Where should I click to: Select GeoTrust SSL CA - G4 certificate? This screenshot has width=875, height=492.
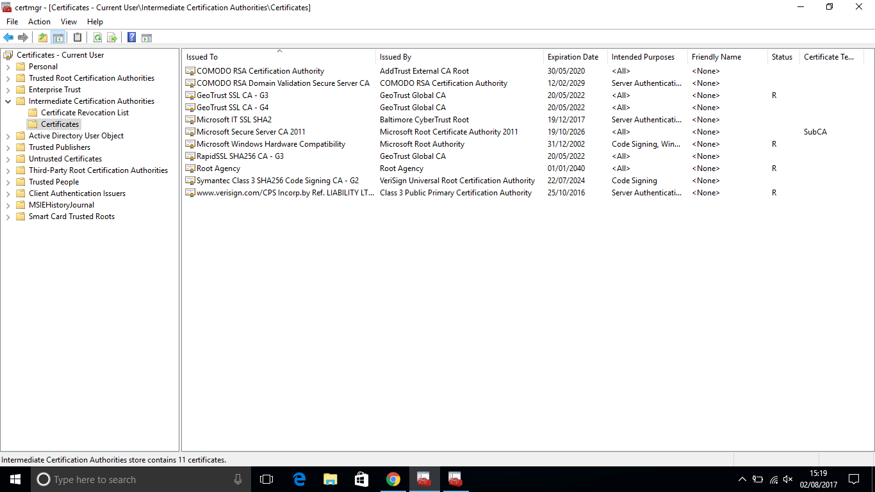233,108
